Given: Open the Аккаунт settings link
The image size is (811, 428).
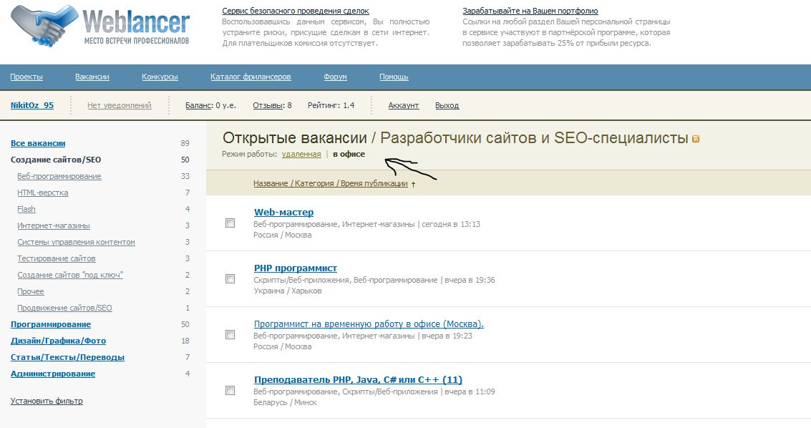Looking at the screenshot, I should (404, 105).
